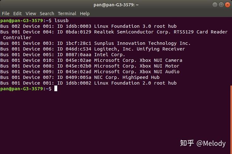
Task: Open the View menu
Action: point(31,14)
